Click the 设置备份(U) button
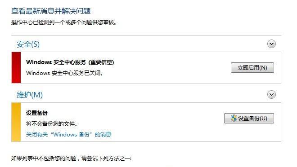297x167 pixels. [x=249, y=118]
